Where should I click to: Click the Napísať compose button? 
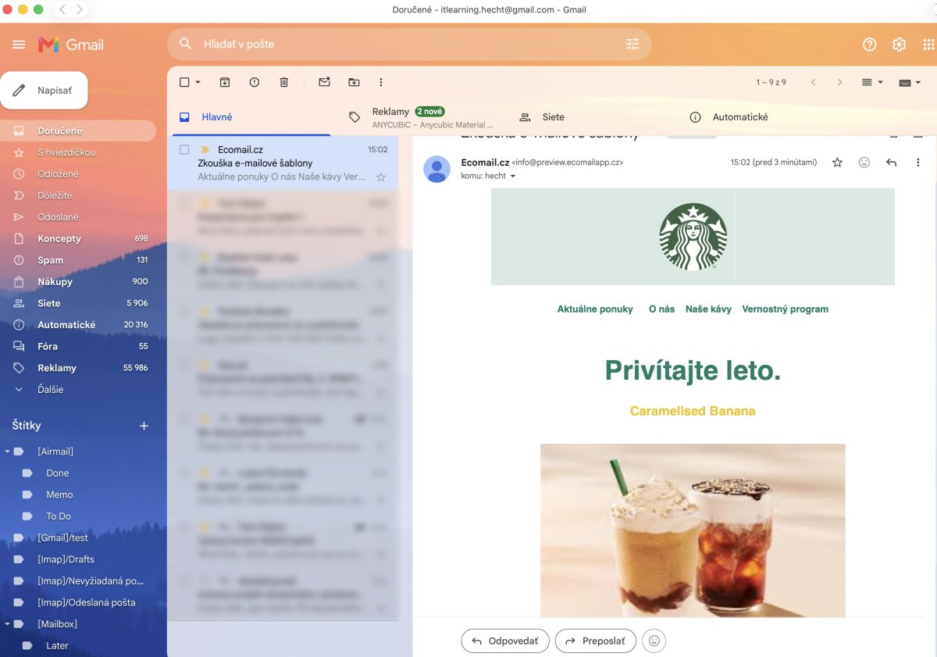click(45, 91)
